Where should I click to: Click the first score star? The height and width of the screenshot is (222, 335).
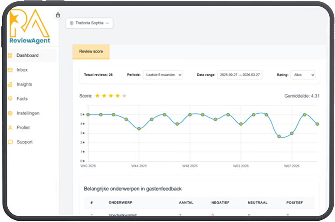point(98,96)
